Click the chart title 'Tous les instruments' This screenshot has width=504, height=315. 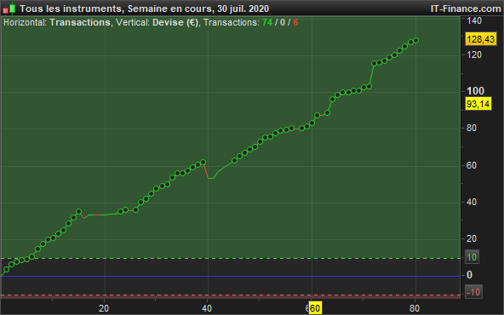coord(70,9)
